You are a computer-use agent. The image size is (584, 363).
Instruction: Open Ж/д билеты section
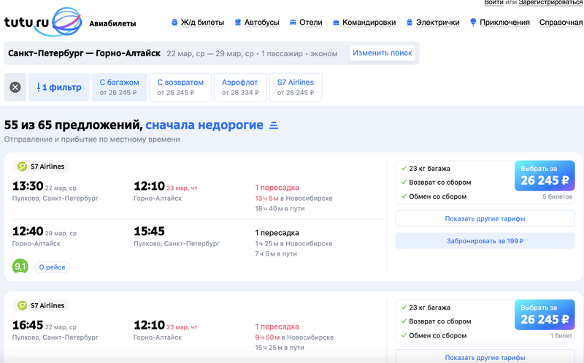pyautogui.click(x=202, y=23)
